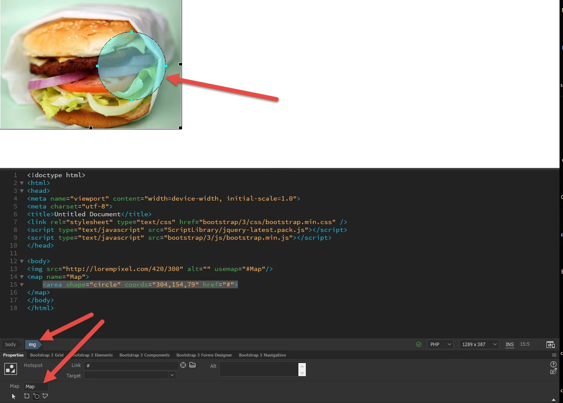This screenshot has height=403, width=563.
Task: Select the rectangle hotspot tool
Action: pos(26,396)
